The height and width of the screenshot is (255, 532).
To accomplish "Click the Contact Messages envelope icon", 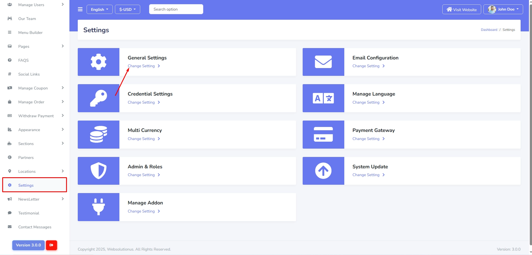I will (10, 227).
